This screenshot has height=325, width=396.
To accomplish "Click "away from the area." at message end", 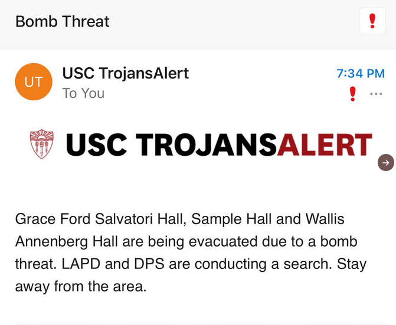I will tap(81, 287).
